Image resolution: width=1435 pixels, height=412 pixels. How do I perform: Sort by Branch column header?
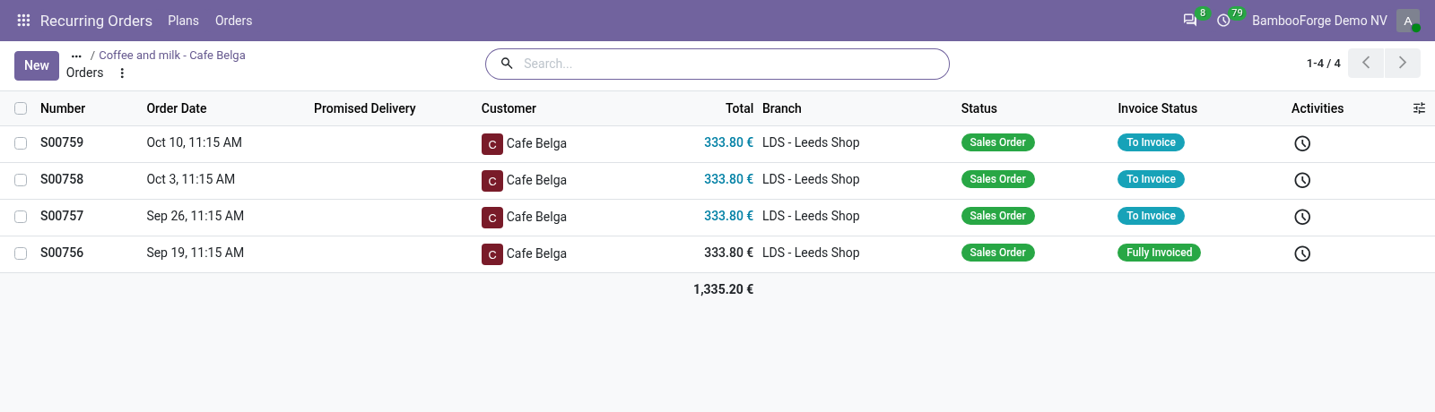(x=782, y=108)
